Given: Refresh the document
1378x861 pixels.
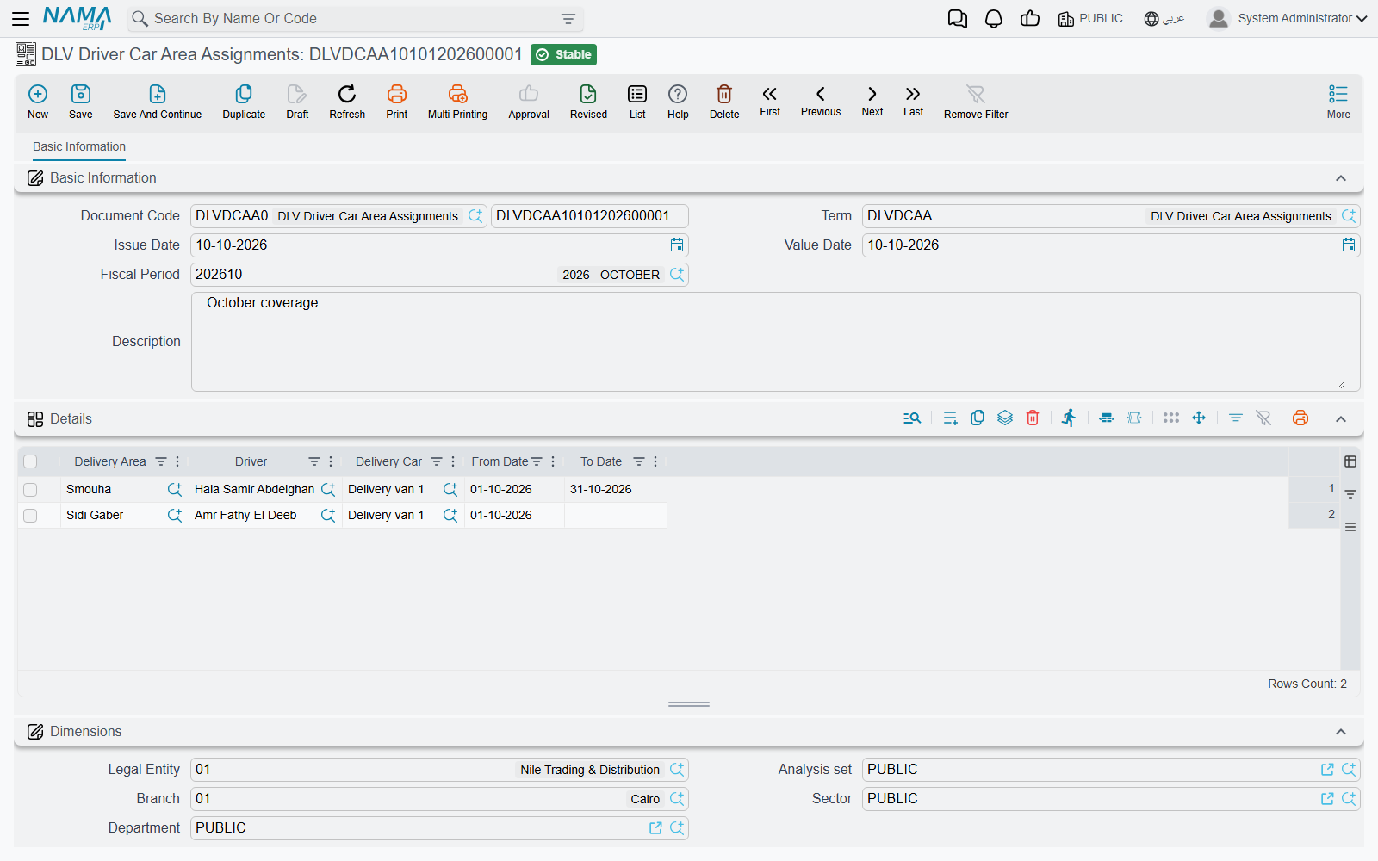Looking at the screenshot, I should [x=347, y=102].
